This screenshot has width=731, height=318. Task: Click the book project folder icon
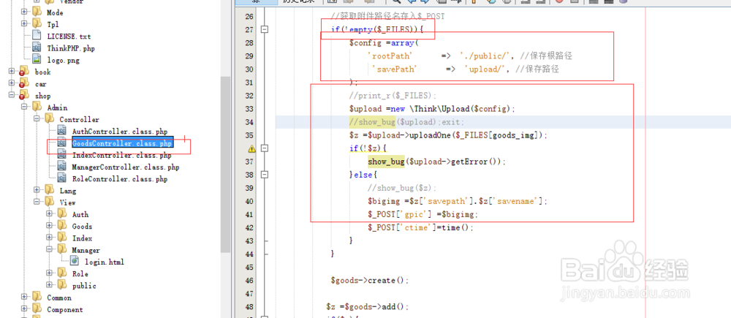24,72
